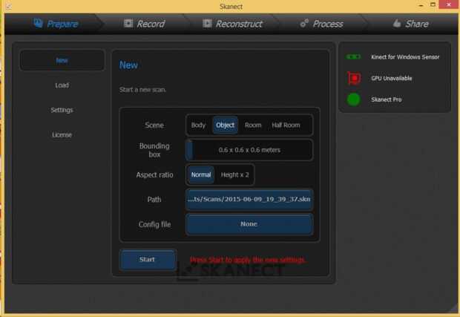Click the Kinect for Windows Sensor label

point(405,57)
